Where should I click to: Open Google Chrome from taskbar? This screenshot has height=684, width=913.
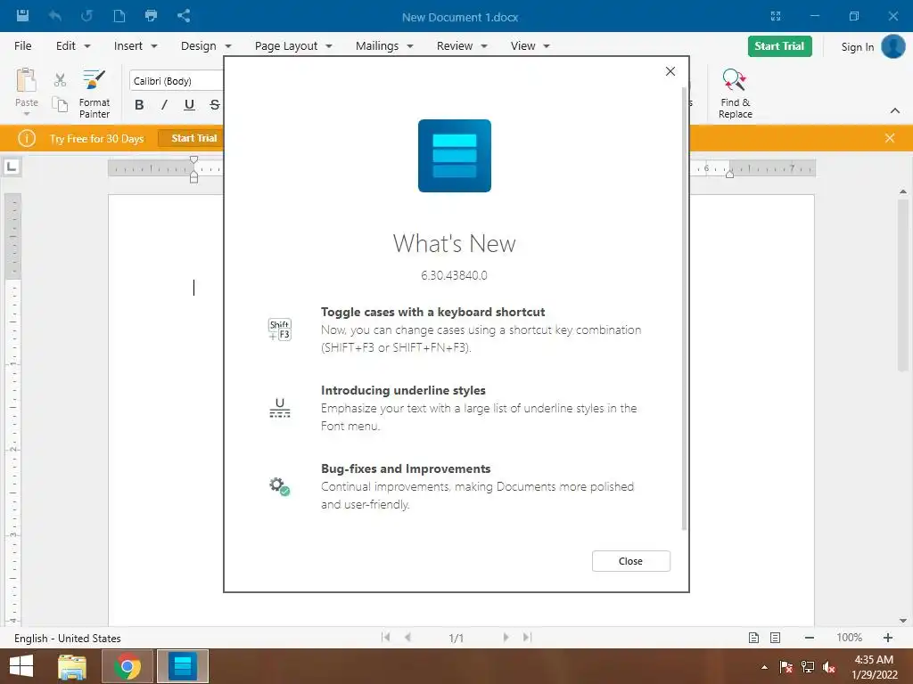[127, 666]
